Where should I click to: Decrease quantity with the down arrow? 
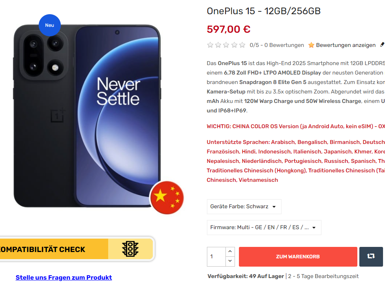pyautogui.click(x=230, y=261)
